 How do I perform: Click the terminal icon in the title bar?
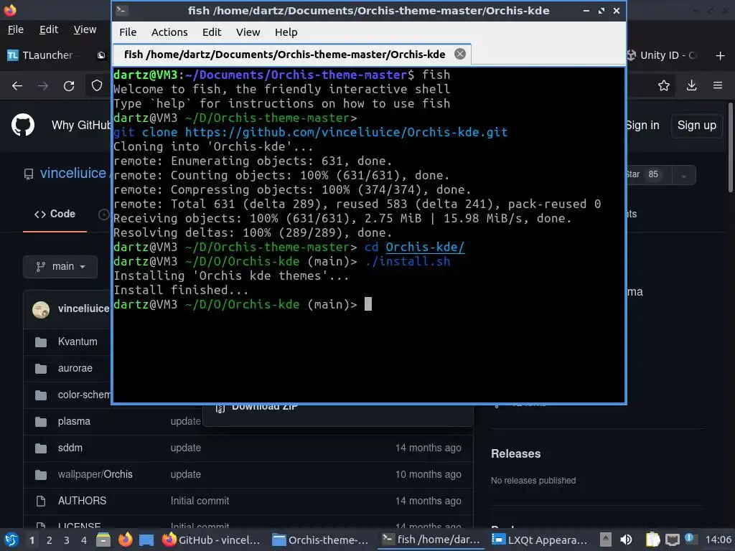click(122, 10)
